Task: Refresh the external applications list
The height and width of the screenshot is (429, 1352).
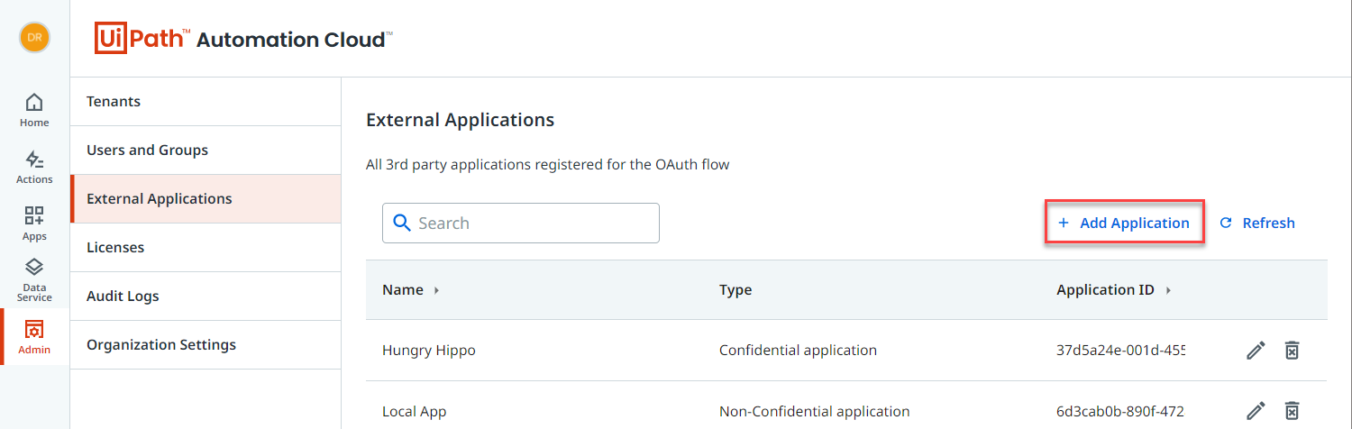Action: click(x=1257, y=223)
